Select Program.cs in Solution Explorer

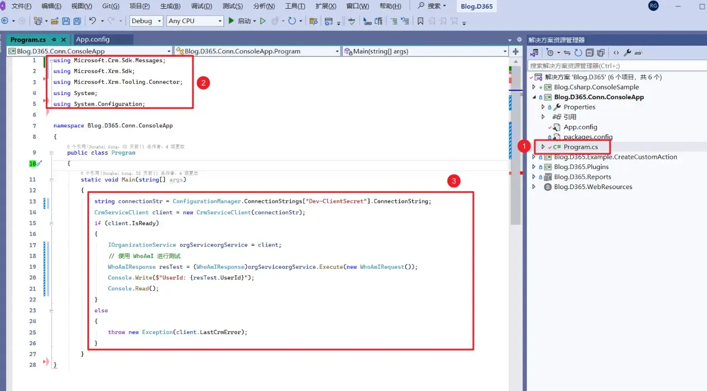click(x=580, y=147)
